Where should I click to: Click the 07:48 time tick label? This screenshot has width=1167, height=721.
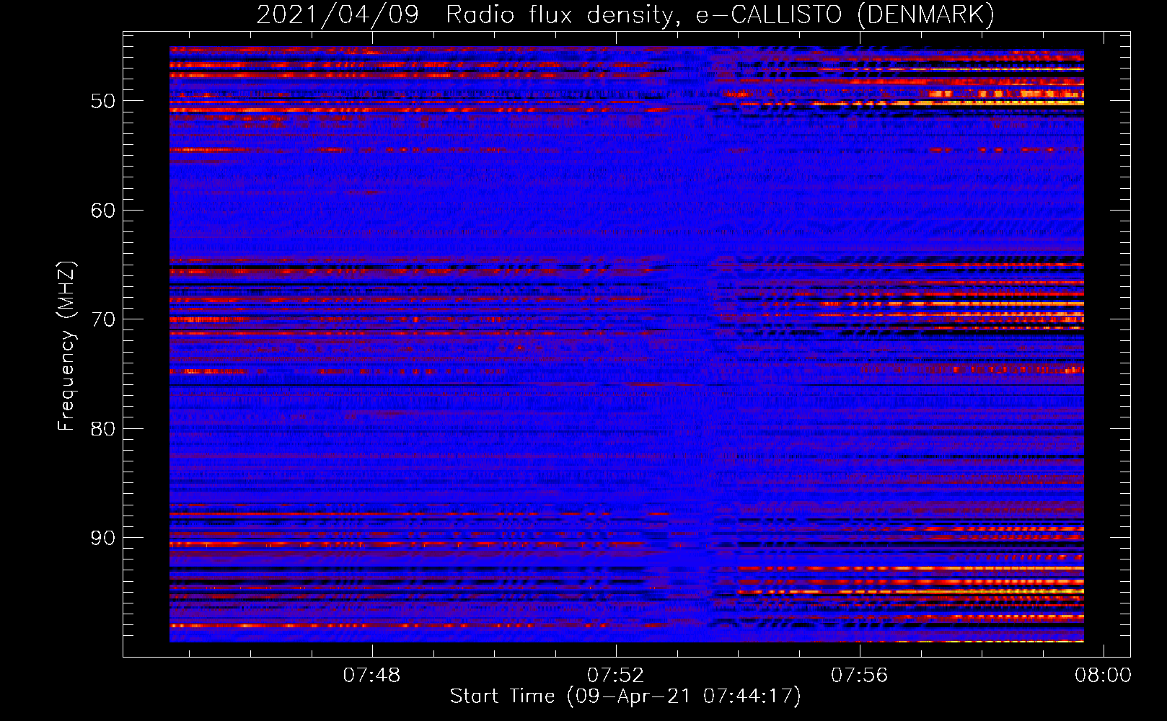371,676
